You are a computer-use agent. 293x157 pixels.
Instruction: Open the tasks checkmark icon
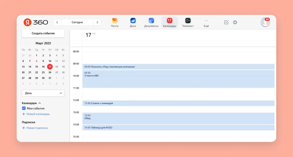pyautogui.click(x=226, y=22)
